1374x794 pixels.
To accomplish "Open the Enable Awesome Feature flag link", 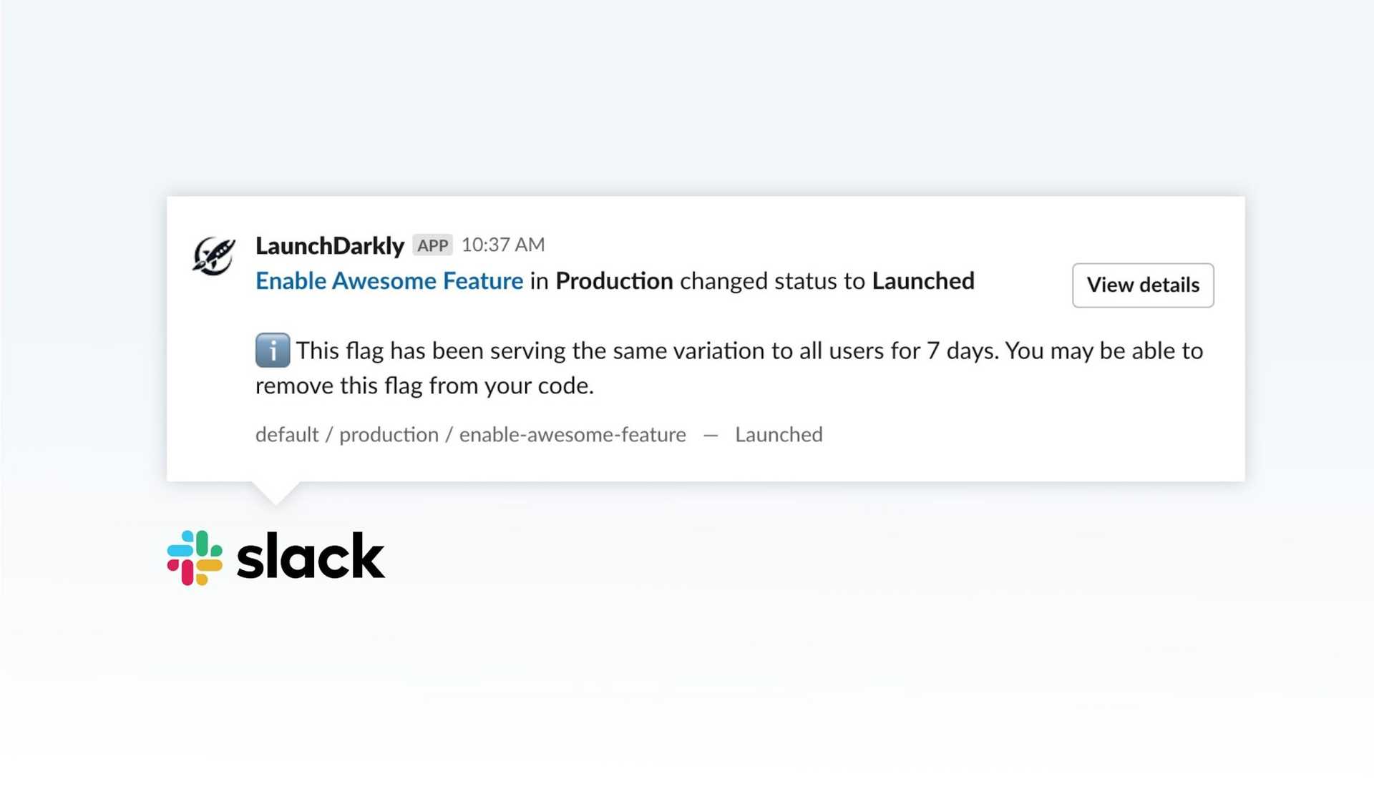I will 389,281.
